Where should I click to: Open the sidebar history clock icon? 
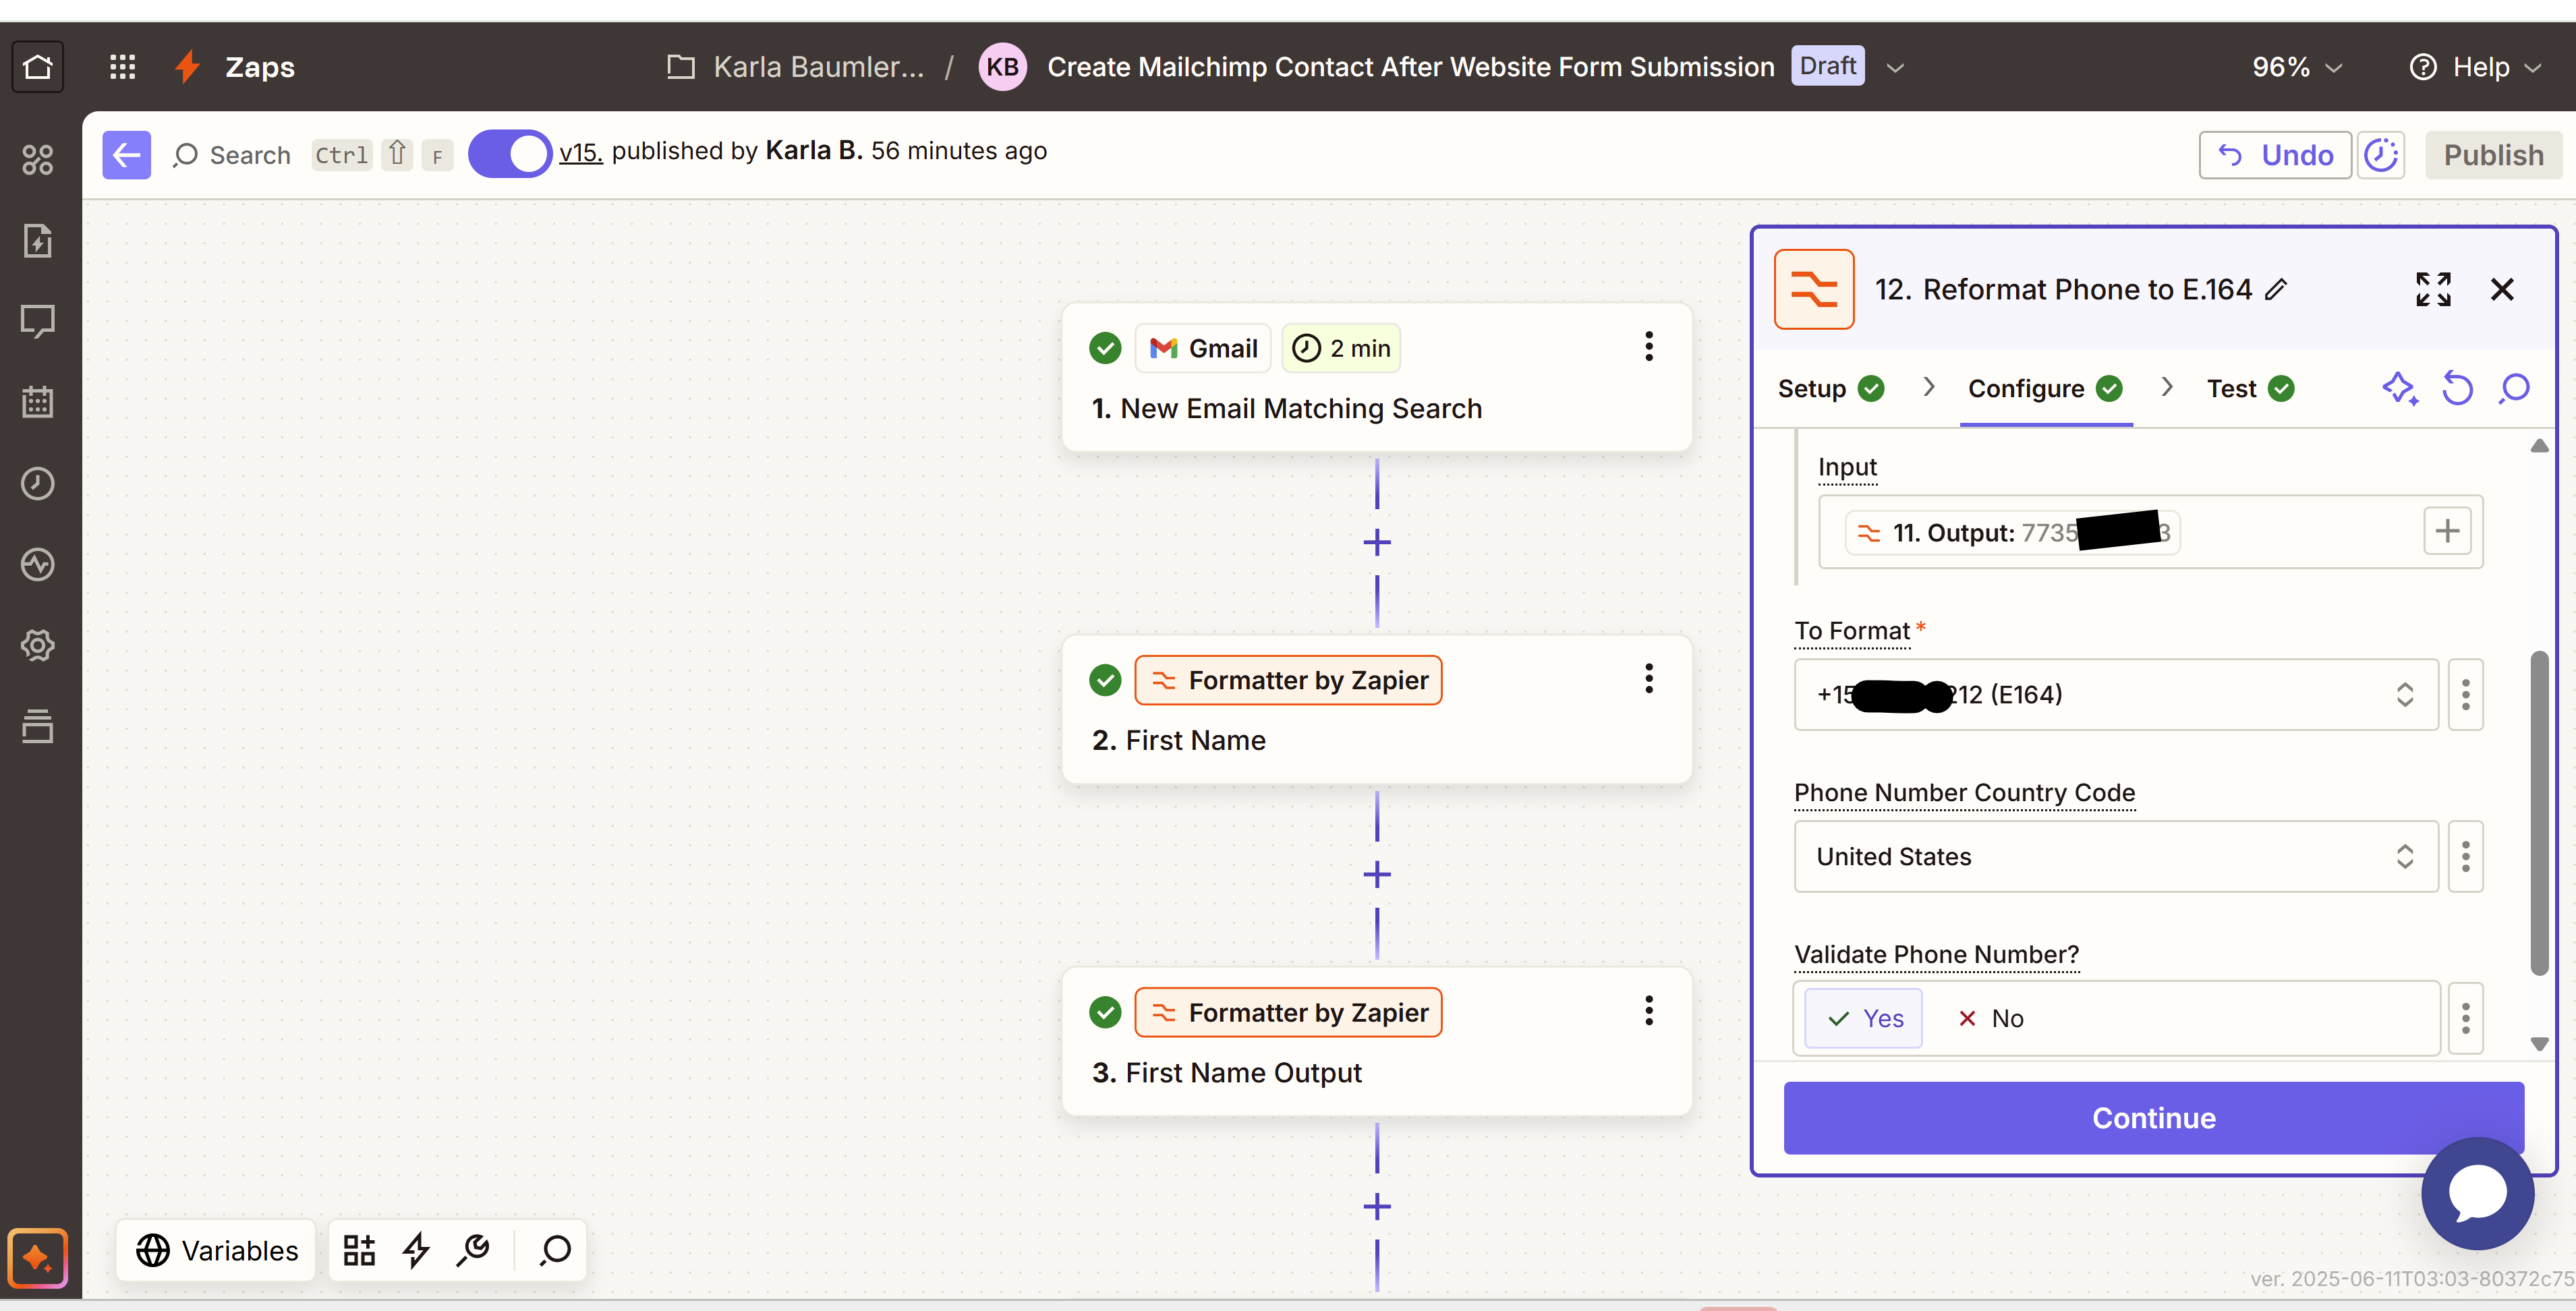38,484
